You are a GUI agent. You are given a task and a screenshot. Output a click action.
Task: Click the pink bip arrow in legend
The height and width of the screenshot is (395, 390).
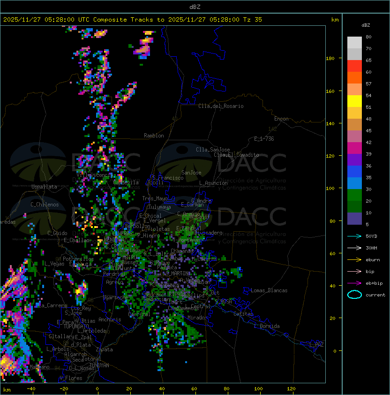tap(354, 271)
